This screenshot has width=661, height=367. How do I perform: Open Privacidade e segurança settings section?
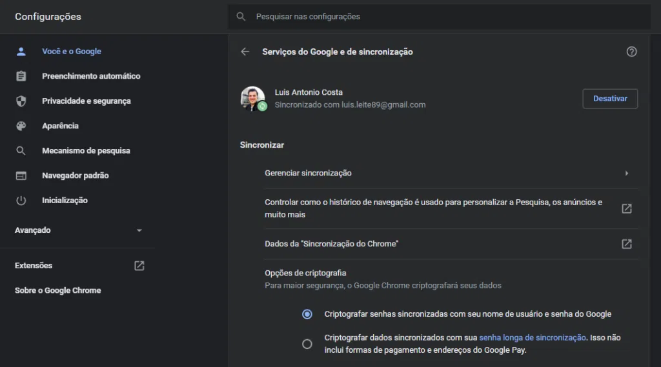click(86, 101)
